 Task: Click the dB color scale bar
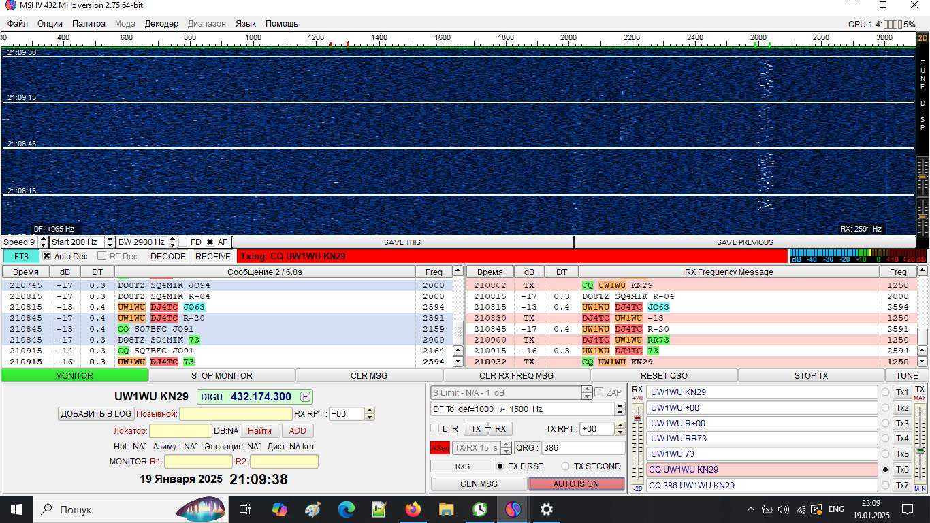(857, 256)
